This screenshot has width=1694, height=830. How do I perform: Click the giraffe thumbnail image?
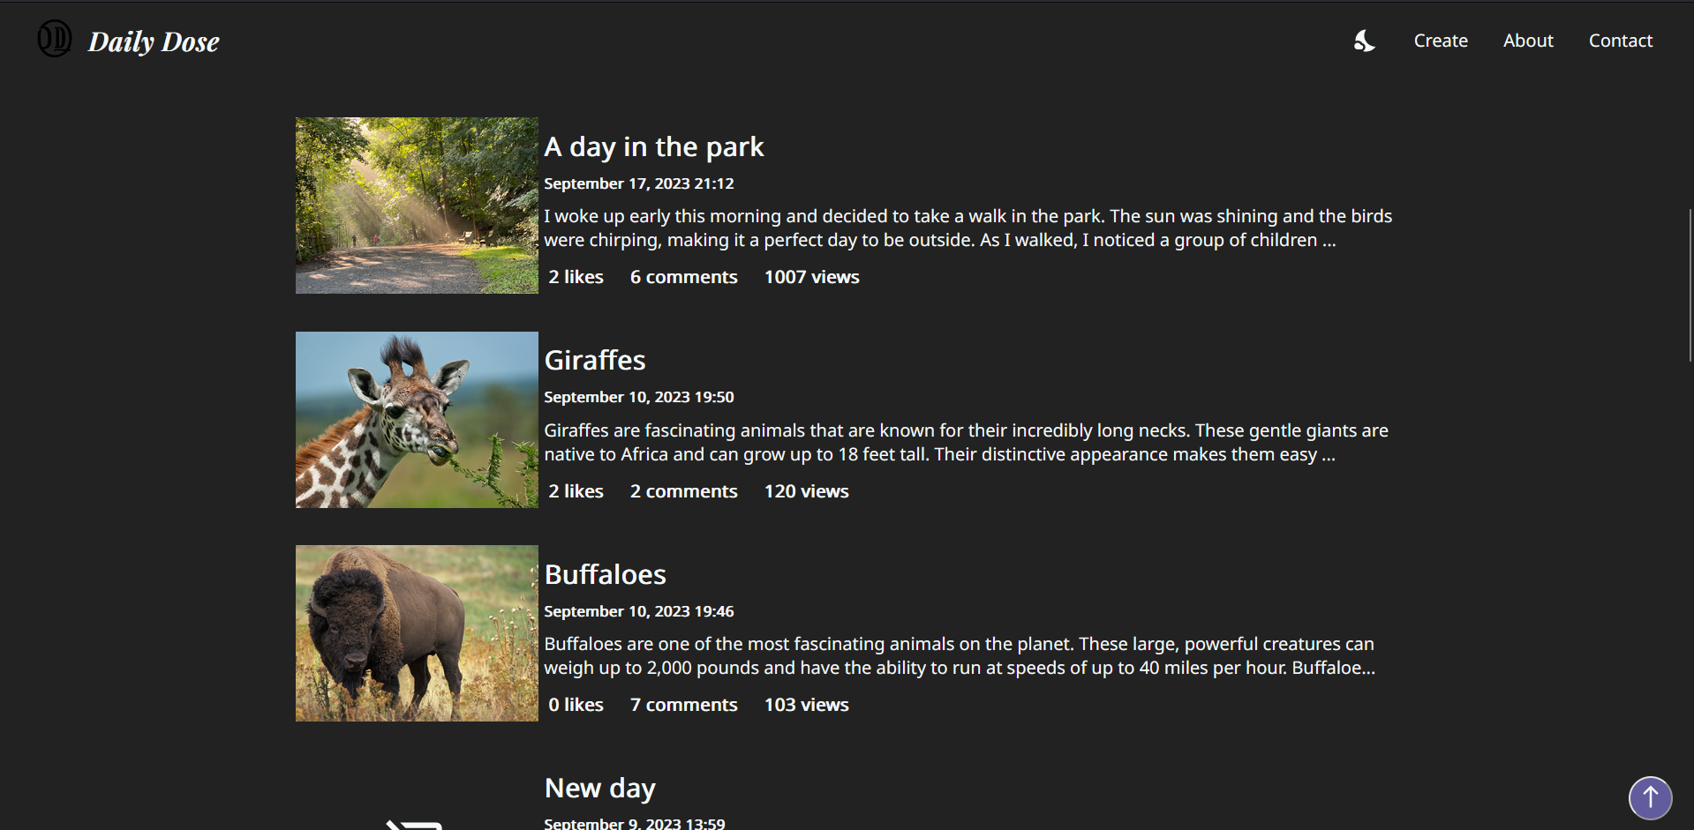[416, 420]
